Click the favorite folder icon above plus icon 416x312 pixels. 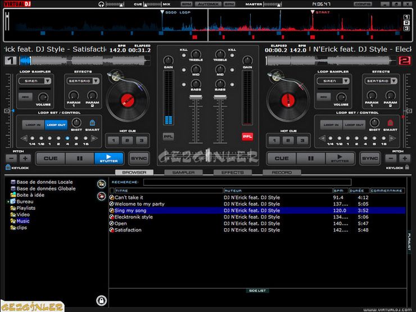(101, 184)
